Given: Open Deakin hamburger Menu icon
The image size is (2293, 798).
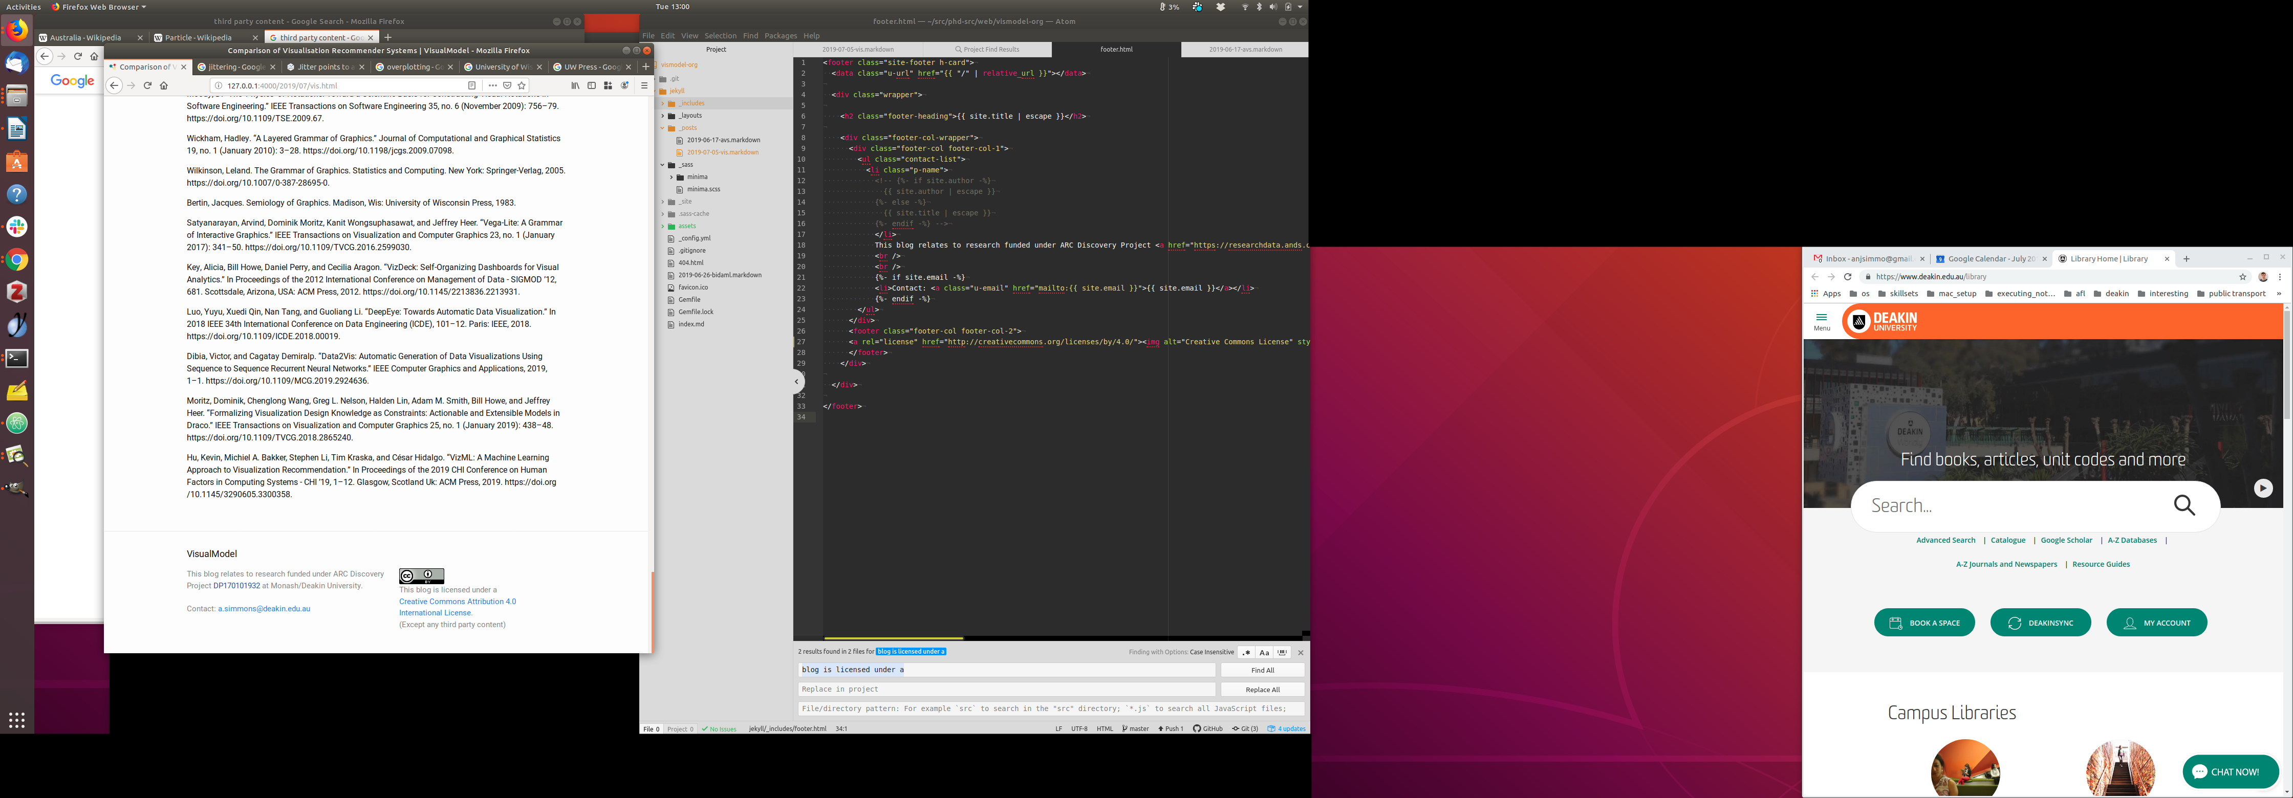Looking at the screenshot, I should pos(1821,320).
